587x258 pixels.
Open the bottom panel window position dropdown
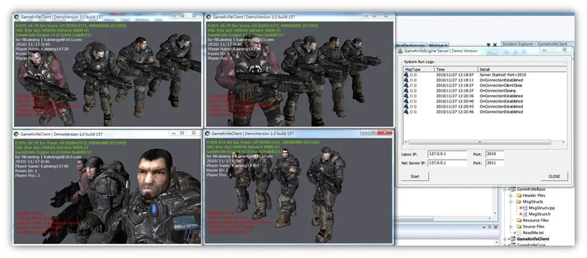[x=485, y=227]
